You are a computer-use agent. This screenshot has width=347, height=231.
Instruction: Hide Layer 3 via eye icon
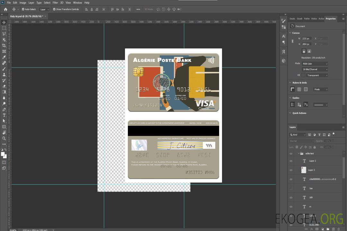(291, 170)
